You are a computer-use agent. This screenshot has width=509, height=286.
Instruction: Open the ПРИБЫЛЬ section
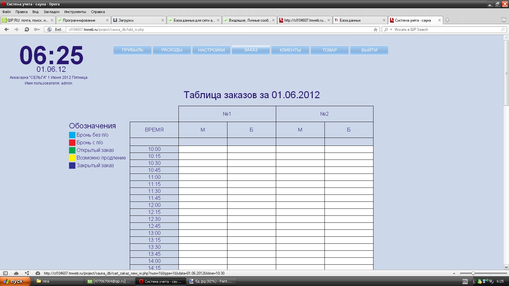[x=133, y=50]
